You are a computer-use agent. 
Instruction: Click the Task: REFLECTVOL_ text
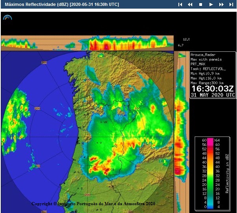(x=208, y=69)
